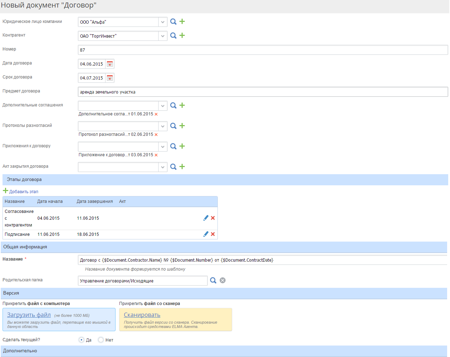Edit the Подписание stage with pencil icon

point(206,234)
